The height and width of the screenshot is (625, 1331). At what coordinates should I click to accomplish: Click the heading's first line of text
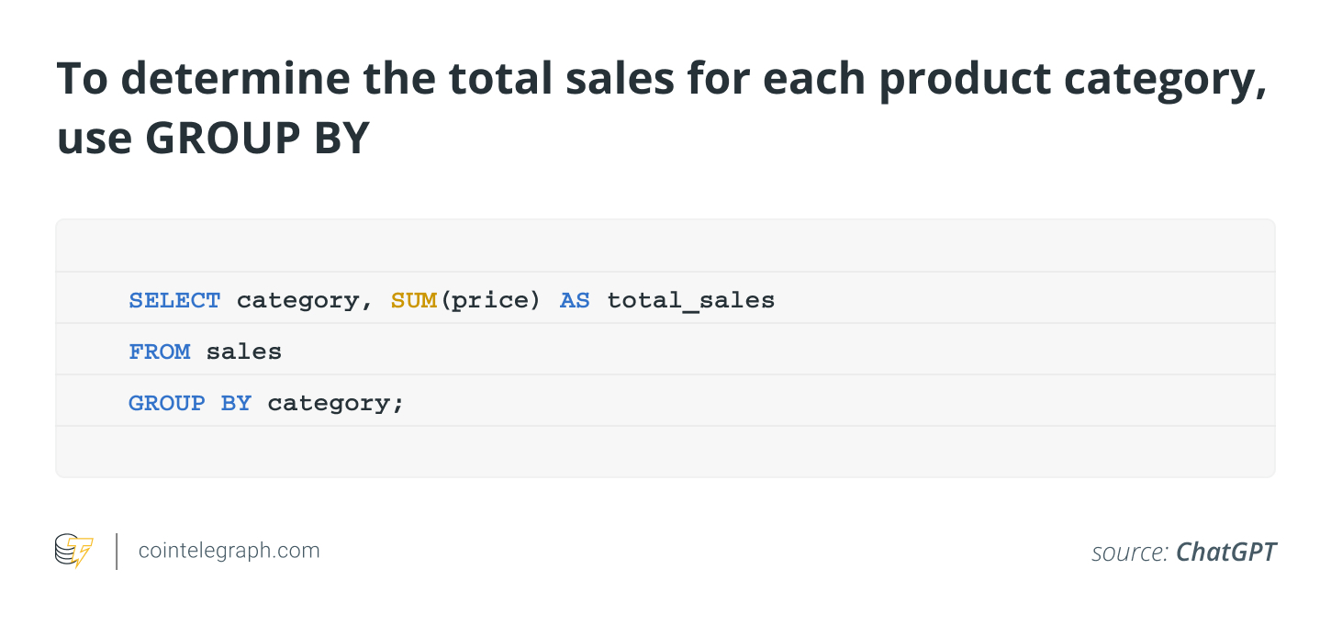661,80
